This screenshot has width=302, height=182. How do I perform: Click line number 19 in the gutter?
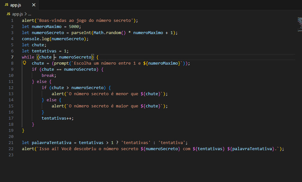pos(11,130)
